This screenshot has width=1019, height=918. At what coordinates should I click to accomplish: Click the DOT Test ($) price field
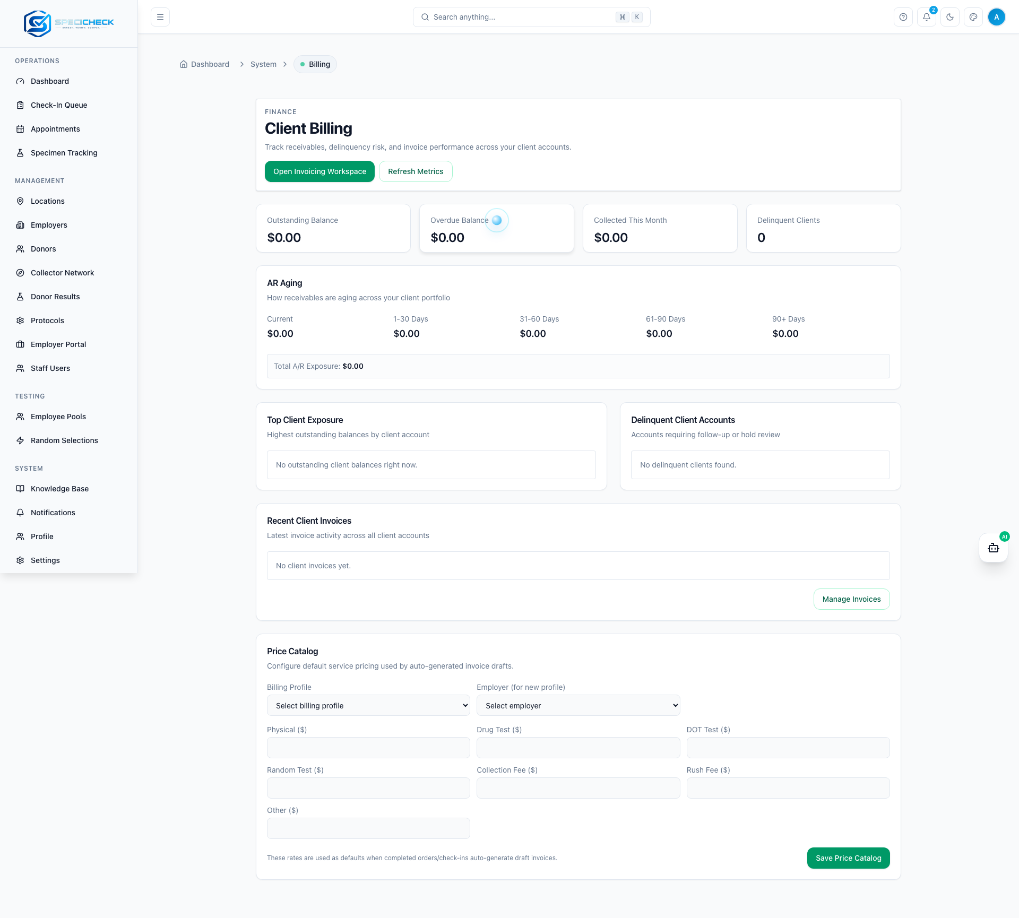(788, 748)
